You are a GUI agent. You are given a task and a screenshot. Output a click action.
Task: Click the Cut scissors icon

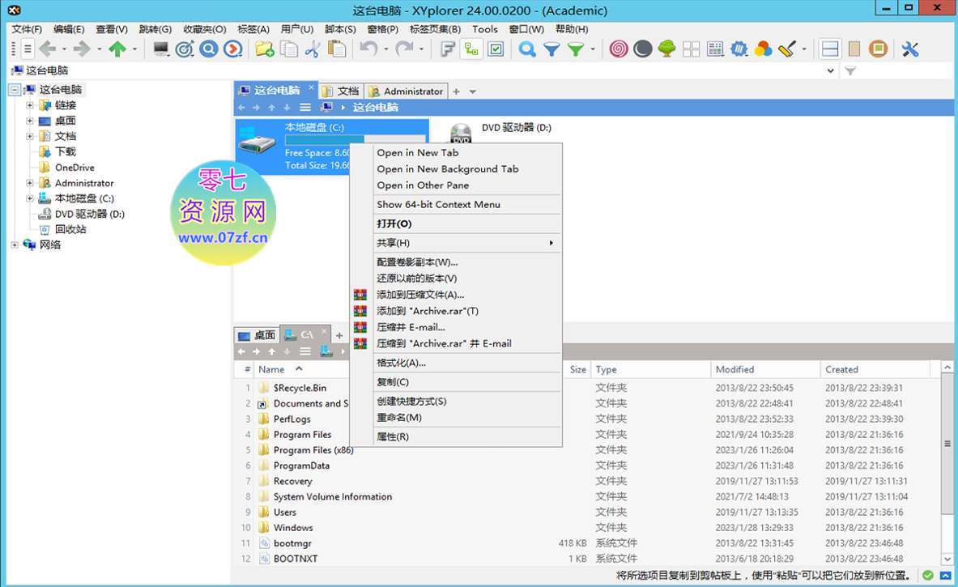pos(313,49)
